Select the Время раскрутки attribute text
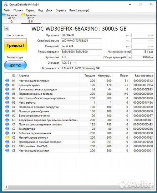Image resolution: width=157 pixels, height=193 pixels. [29, 85]
